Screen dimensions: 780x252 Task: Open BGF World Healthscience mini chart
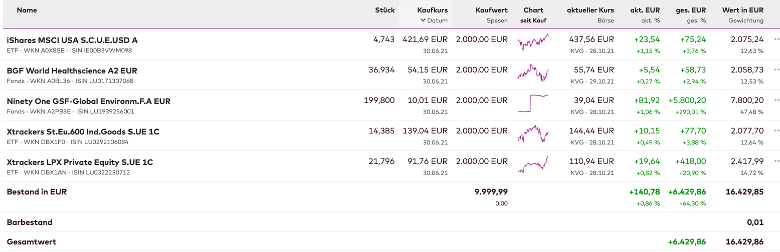click(533, 73)
